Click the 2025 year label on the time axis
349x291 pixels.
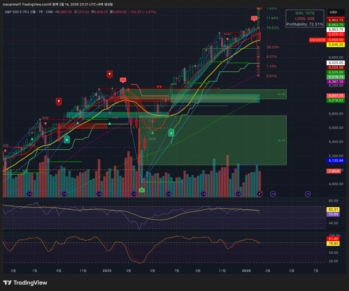point(107,271)
